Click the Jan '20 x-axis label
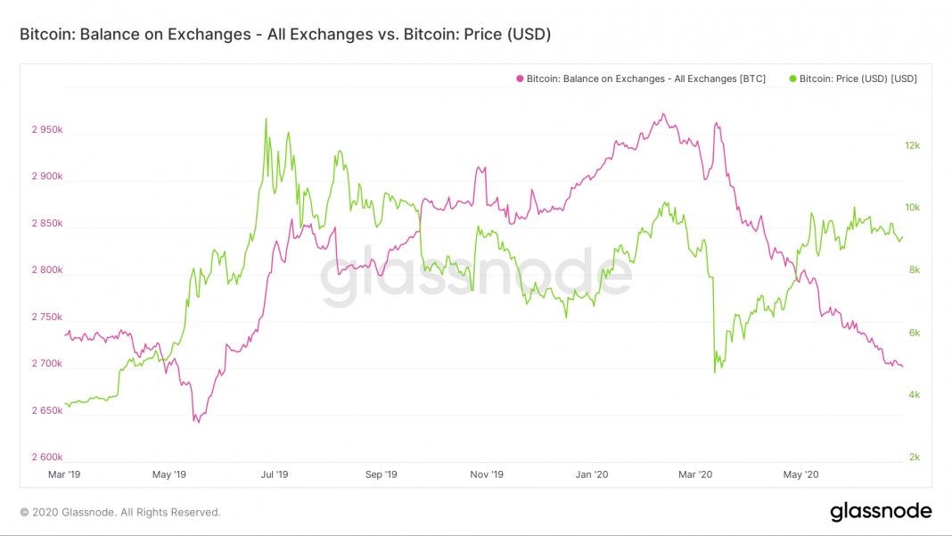Viewport: 952px width, 536px height. [593, 474]
